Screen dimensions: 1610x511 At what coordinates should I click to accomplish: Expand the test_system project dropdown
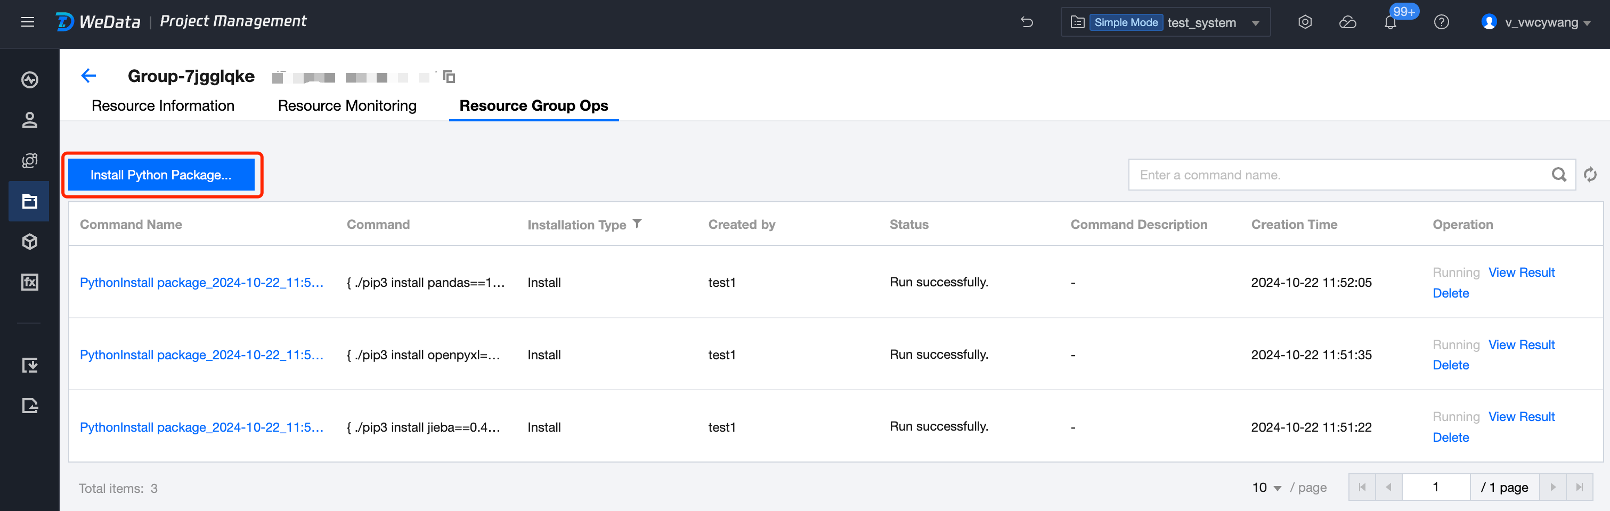[1255, 23]
